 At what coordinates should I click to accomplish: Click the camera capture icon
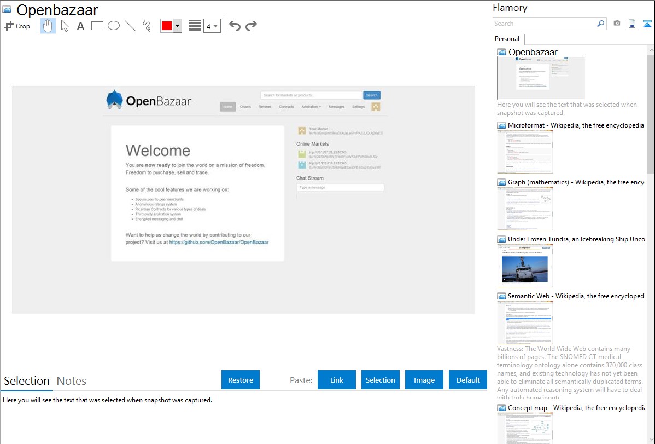pyautogui.click(x=617, y=24)
